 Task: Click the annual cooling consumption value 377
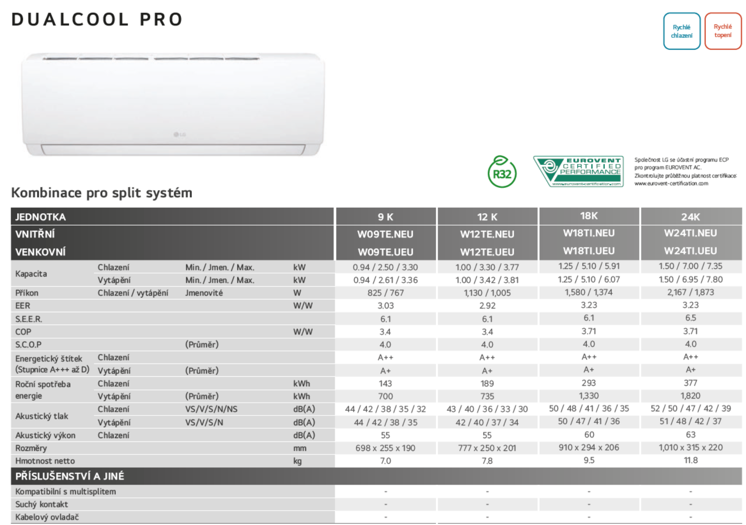(690, 382)
